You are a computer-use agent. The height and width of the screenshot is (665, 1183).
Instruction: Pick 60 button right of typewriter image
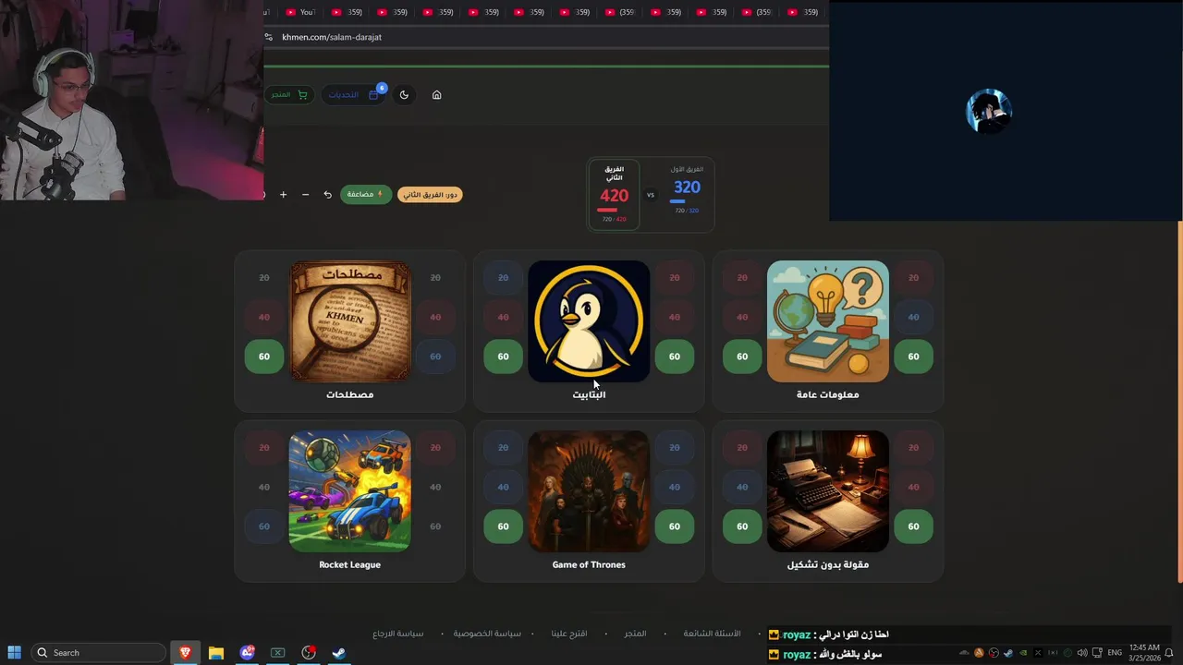pos(913,526)
